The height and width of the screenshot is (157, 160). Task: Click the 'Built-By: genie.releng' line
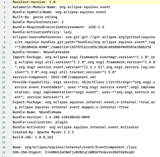35,17
